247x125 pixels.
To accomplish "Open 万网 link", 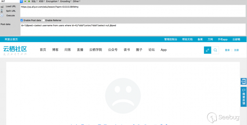I will click(x=210, y=39).
